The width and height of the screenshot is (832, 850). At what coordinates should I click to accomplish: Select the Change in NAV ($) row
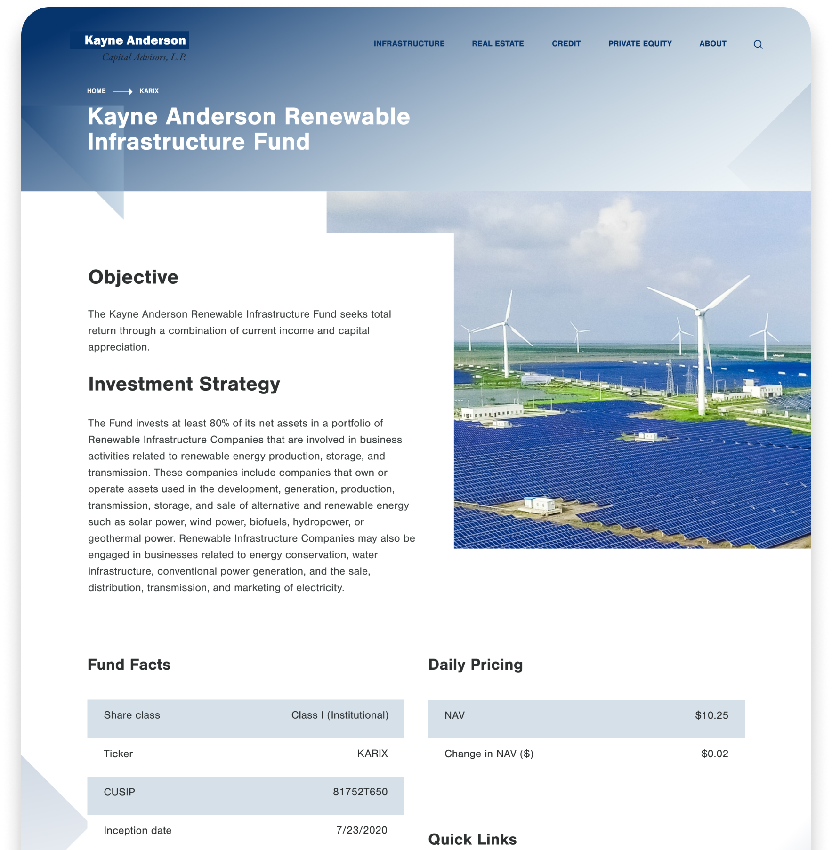click(x=586, y=754)
